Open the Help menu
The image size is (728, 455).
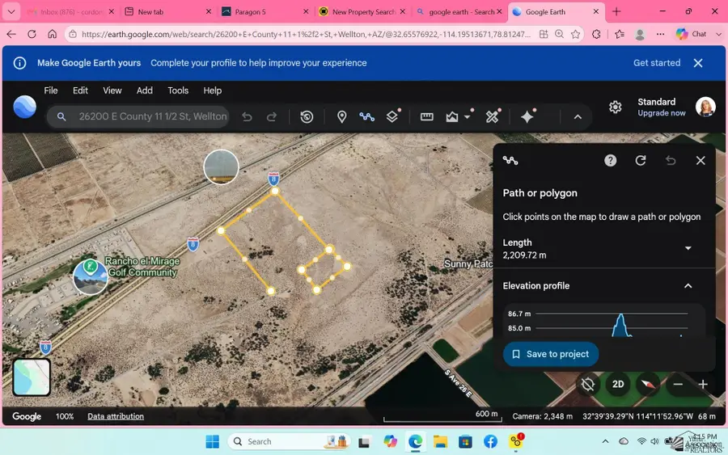tap(212, 91)
